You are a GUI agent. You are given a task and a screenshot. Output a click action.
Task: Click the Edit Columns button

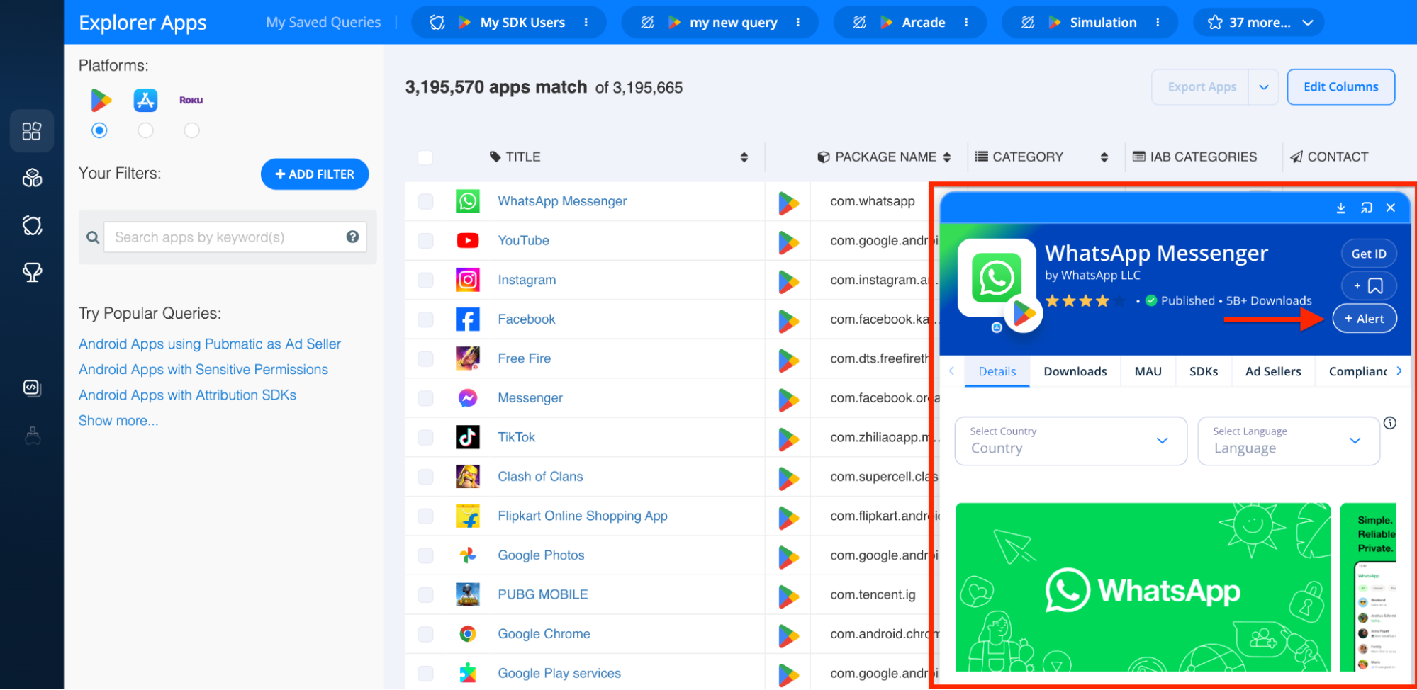pyautogui.click(x=1340, y=87)
